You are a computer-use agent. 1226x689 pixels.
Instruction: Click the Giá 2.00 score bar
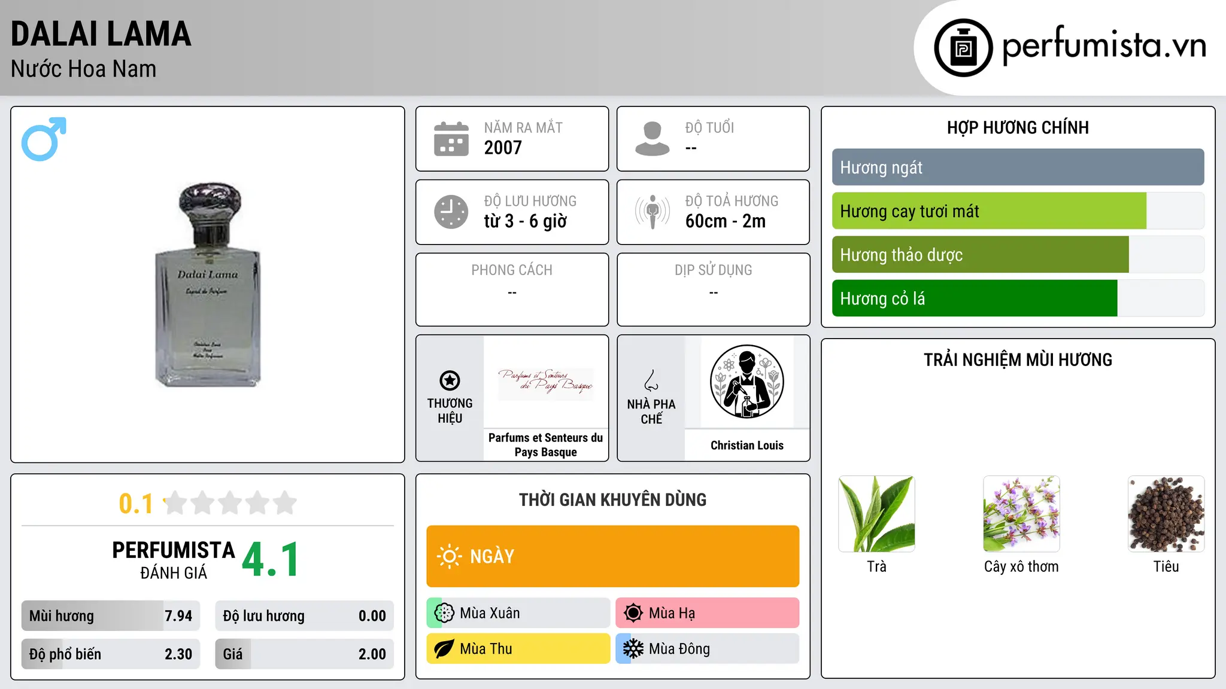(x=305, y=654)
